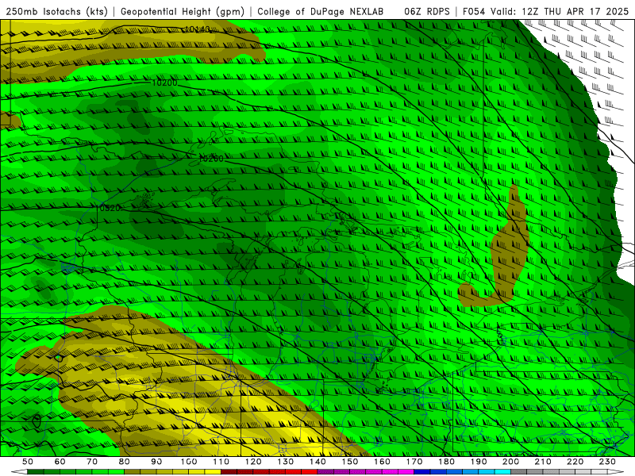
Task: Click the 10140 height contour label
Action: 198,29
